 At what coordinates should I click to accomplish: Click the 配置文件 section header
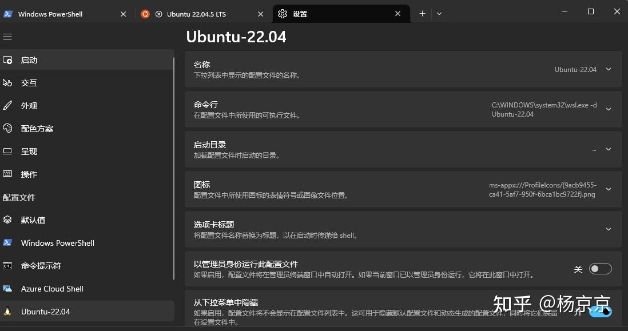click(19, 197)
